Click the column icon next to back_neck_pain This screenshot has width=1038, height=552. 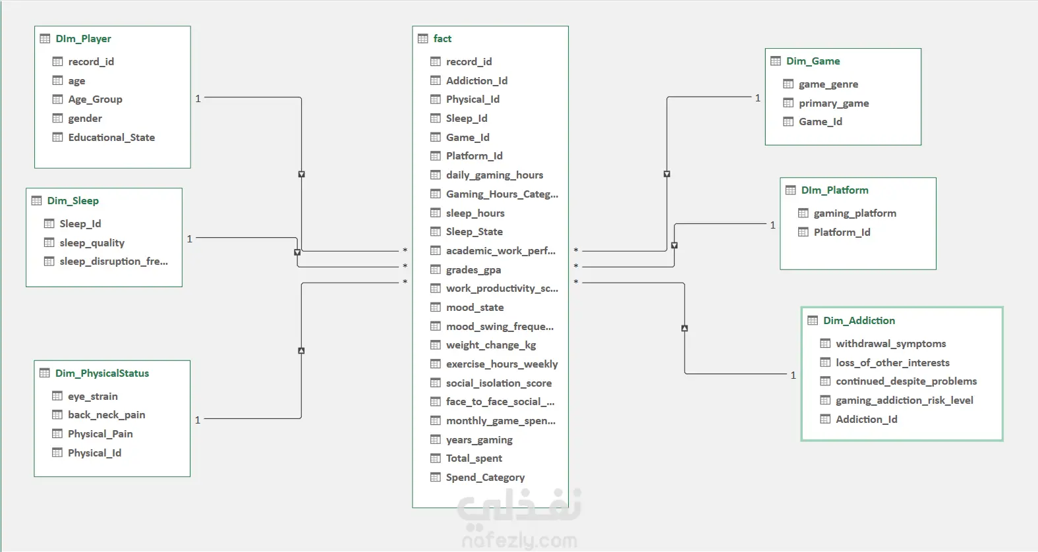pos(57,415)
